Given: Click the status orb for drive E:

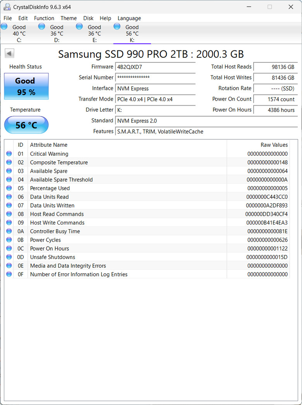Looking at the screenshot, I should coord(79,26).
